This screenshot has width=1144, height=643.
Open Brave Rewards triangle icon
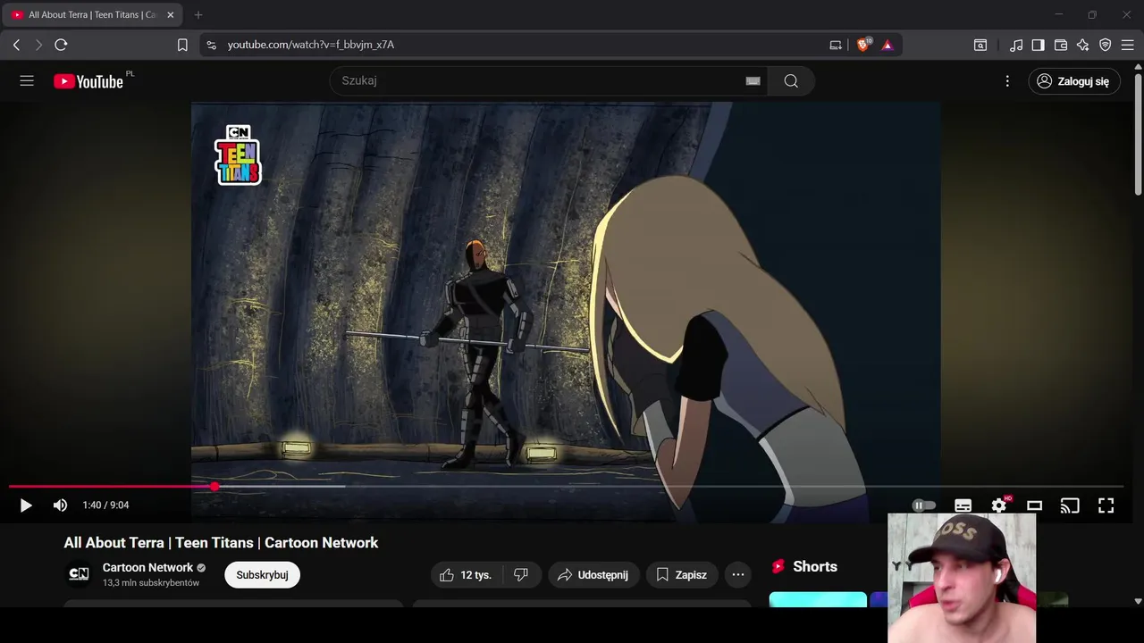coord(887,45)
